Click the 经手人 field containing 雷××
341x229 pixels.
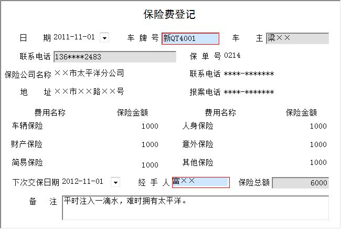pyautogui.click(x=200, y=182)
